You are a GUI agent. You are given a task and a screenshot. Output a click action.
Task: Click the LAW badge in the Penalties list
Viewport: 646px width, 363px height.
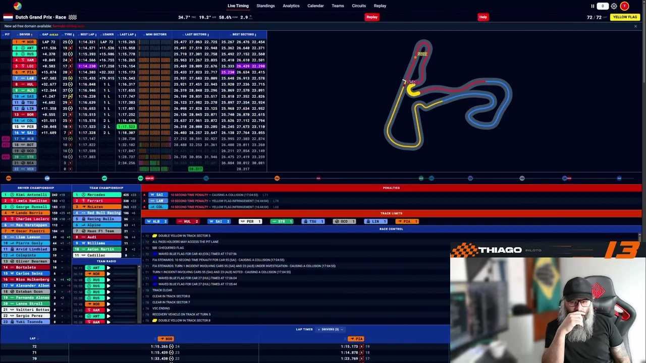click(157, 201)
